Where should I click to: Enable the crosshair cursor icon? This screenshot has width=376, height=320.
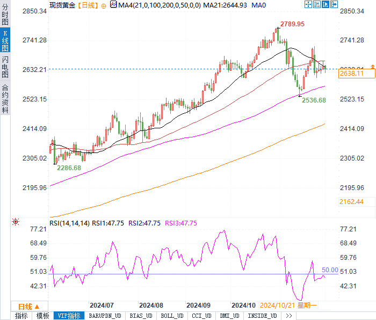308,4
